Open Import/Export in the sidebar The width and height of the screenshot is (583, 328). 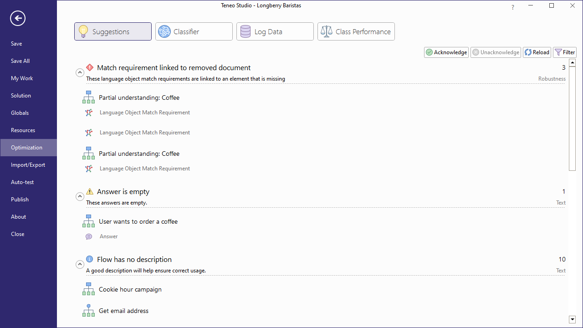(x=28, y=165)
